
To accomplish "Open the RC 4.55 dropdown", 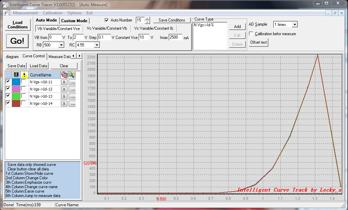I will (97, 45).
